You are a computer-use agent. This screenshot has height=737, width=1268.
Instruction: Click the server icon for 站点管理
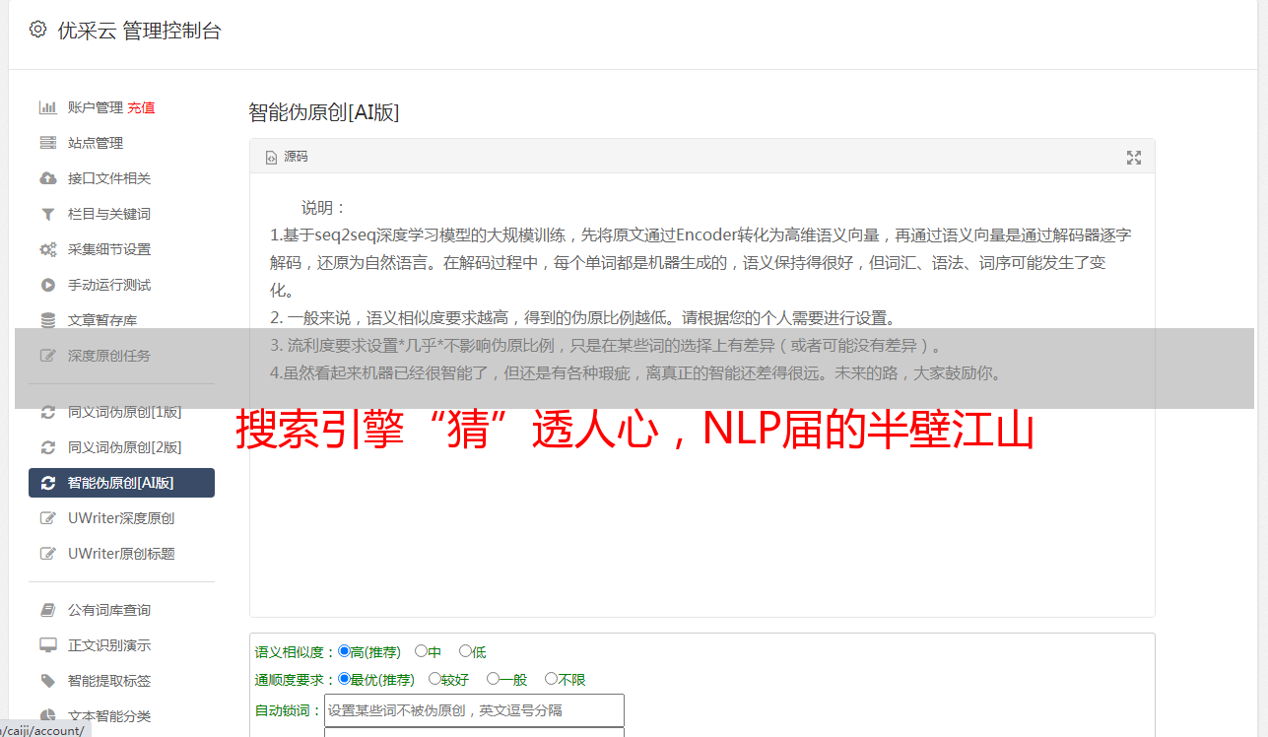[x=47, y=143]
